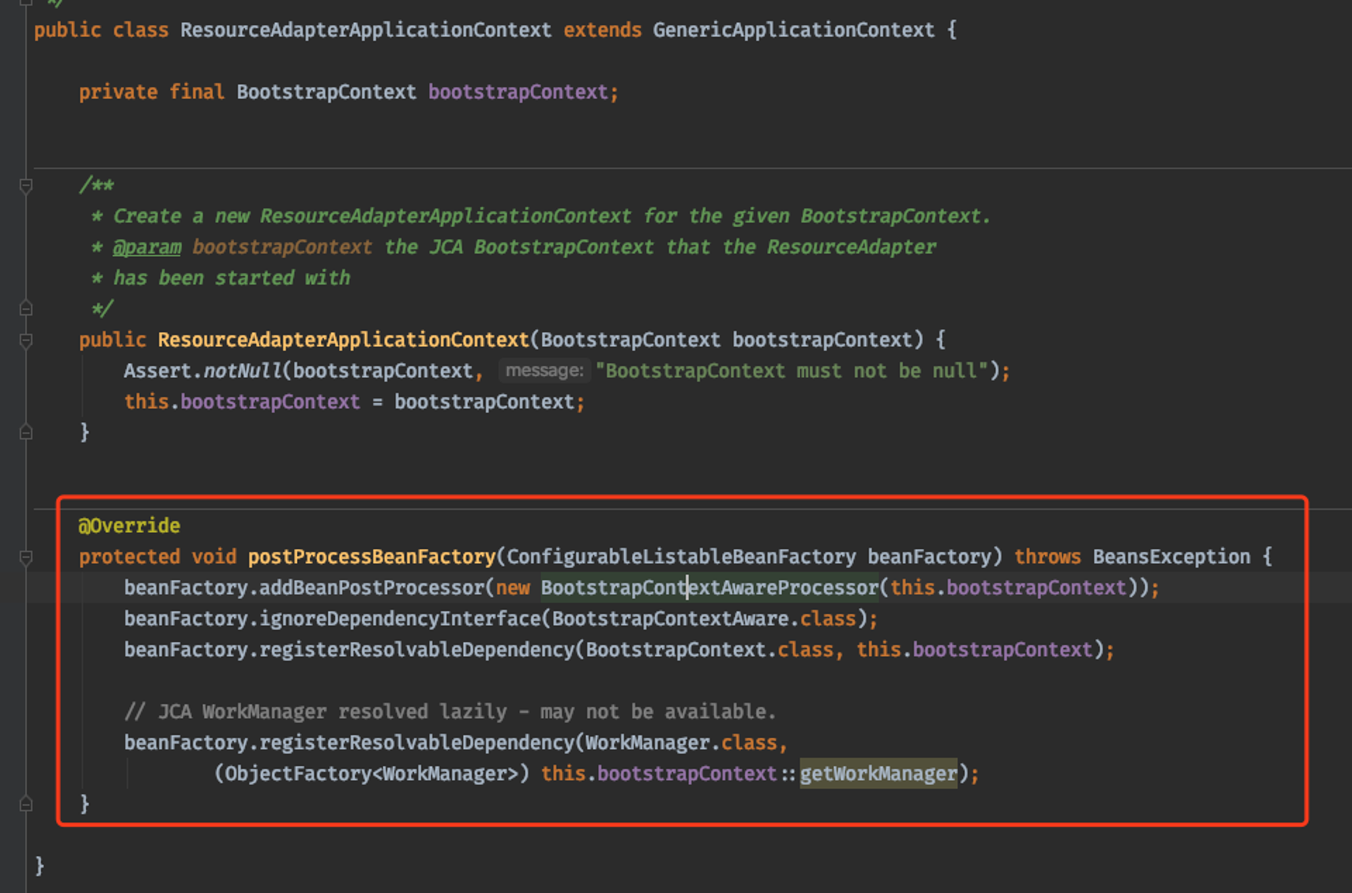Click the final keyword
Image resolution: width=1352 pixels, height=893 pixels.
[197, 92]
